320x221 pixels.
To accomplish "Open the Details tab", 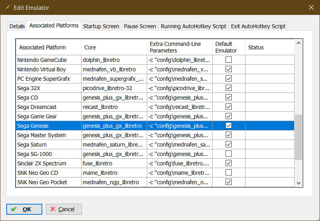I will 17,26.
